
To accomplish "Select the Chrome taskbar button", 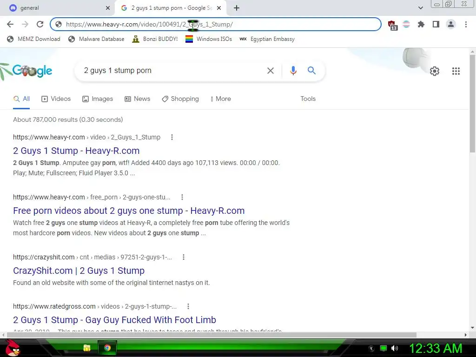I will [x=107, y=348].
